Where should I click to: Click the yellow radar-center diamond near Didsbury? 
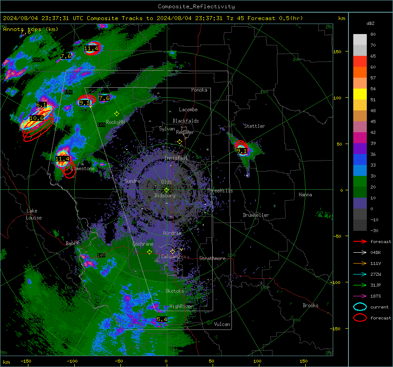[x=166, y=190]
